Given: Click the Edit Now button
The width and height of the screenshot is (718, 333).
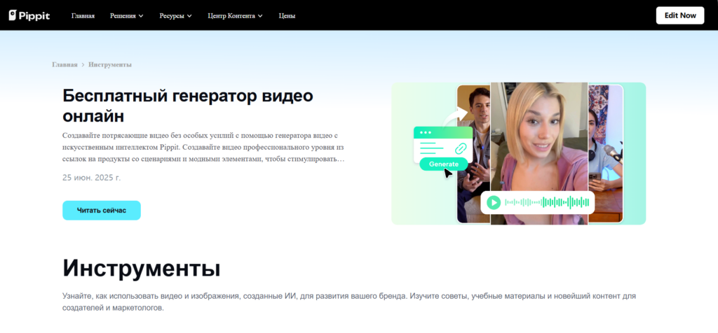Looking at the screenshot, I should [x=679, y=15].
